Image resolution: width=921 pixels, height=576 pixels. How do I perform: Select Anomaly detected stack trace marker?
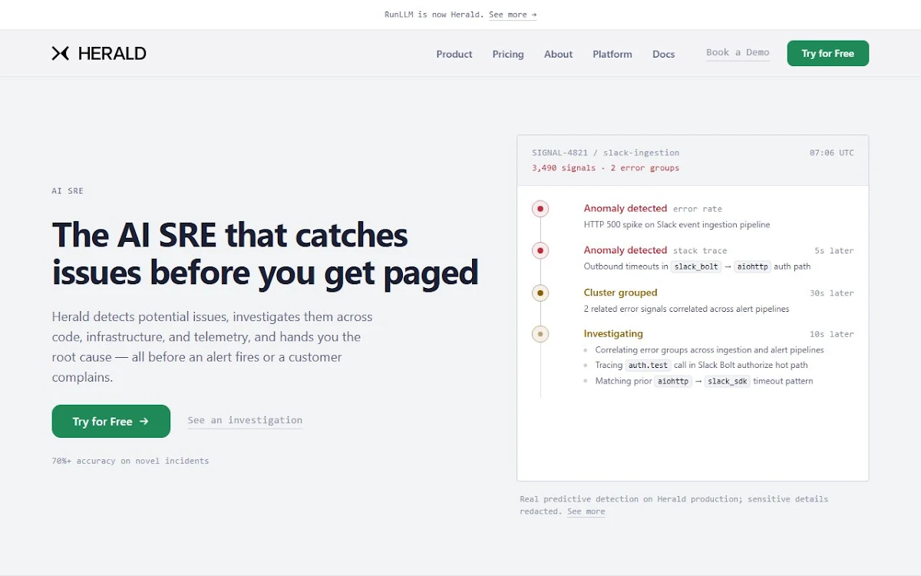point(540,250)
